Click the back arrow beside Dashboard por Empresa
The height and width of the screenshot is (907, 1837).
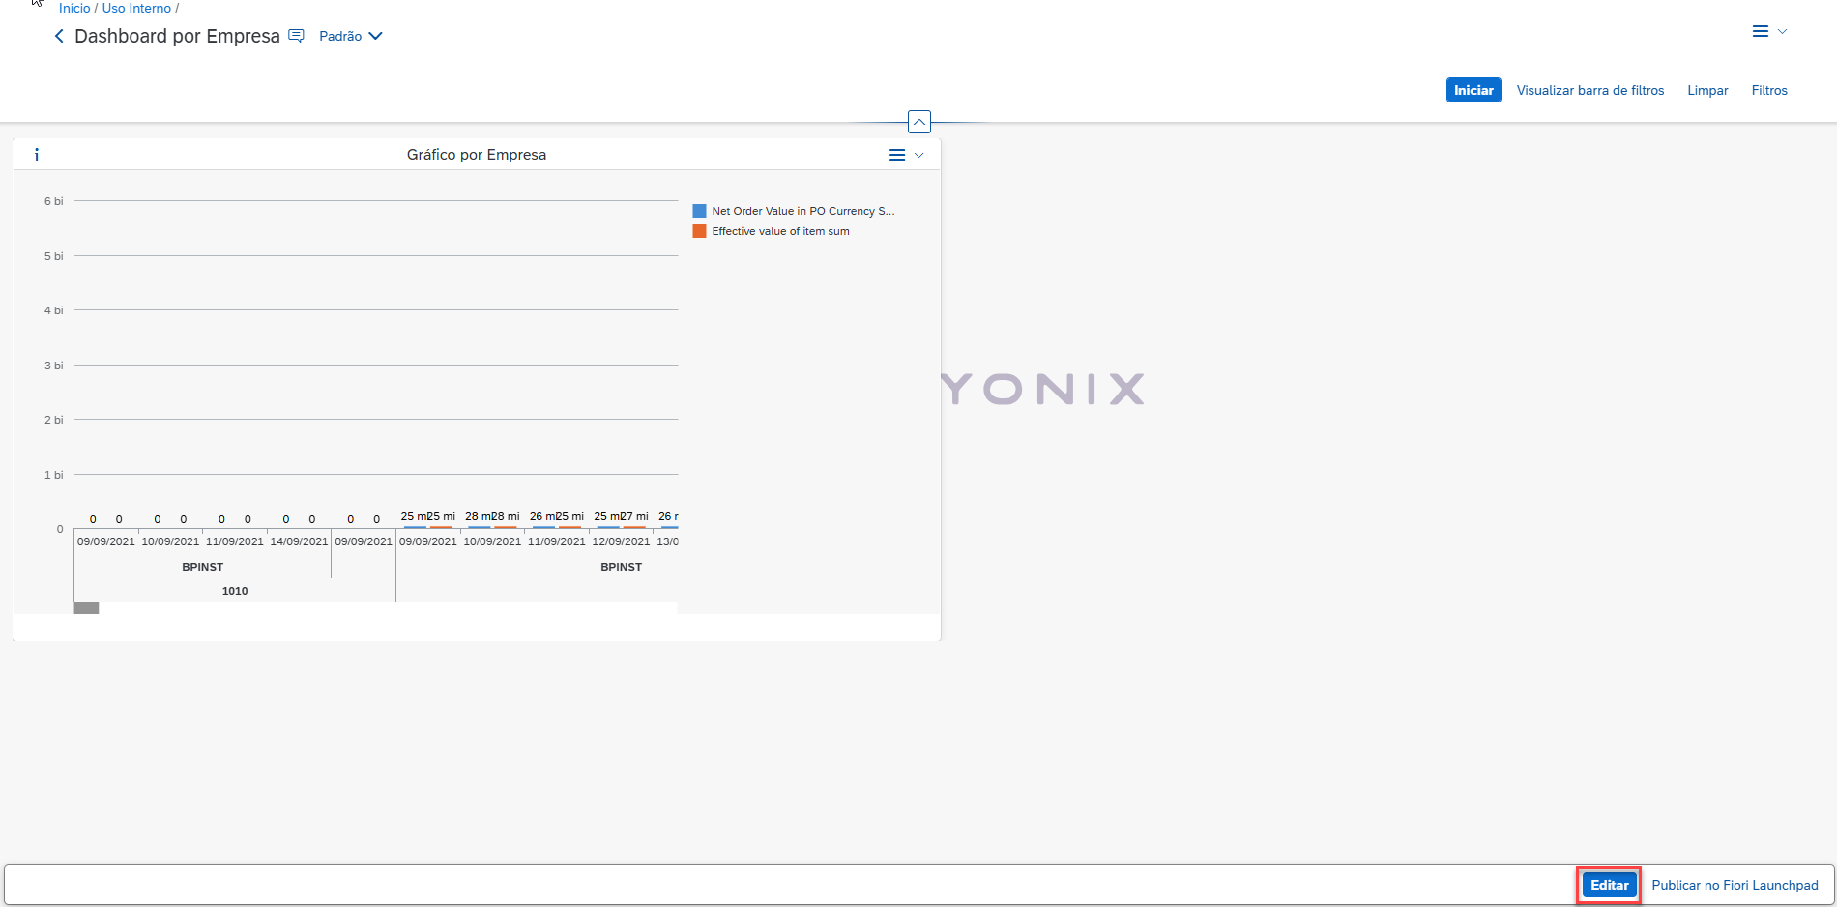click(59, 36)
